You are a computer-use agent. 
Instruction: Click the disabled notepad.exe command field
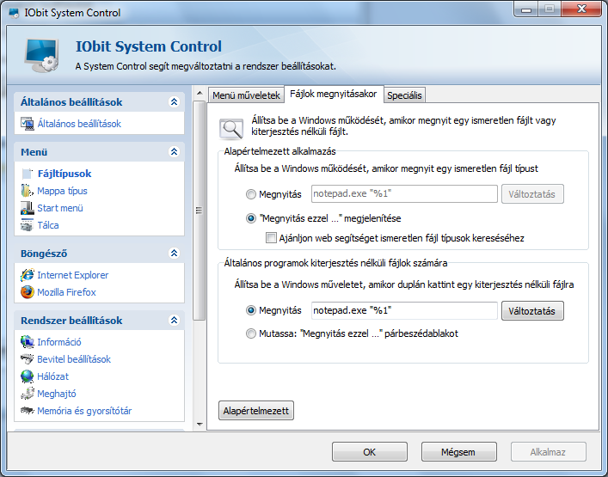pyautogui.click(x=404, y=193)
